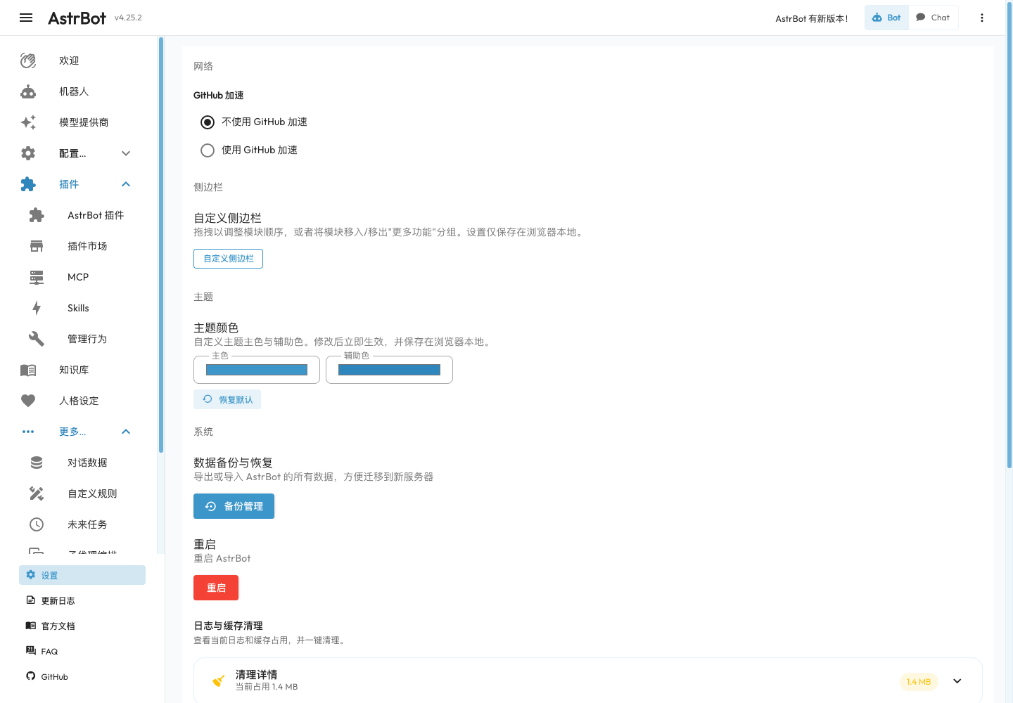Click the server icon for MCP
Image resolution: width=1013 pixels, height=703 pixels.
(x=37, y=277)
